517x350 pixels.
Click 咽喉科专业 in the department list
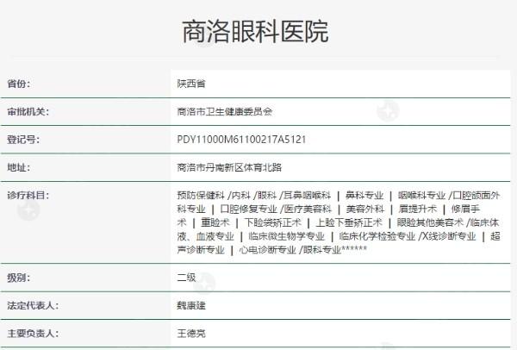point(421,196)
